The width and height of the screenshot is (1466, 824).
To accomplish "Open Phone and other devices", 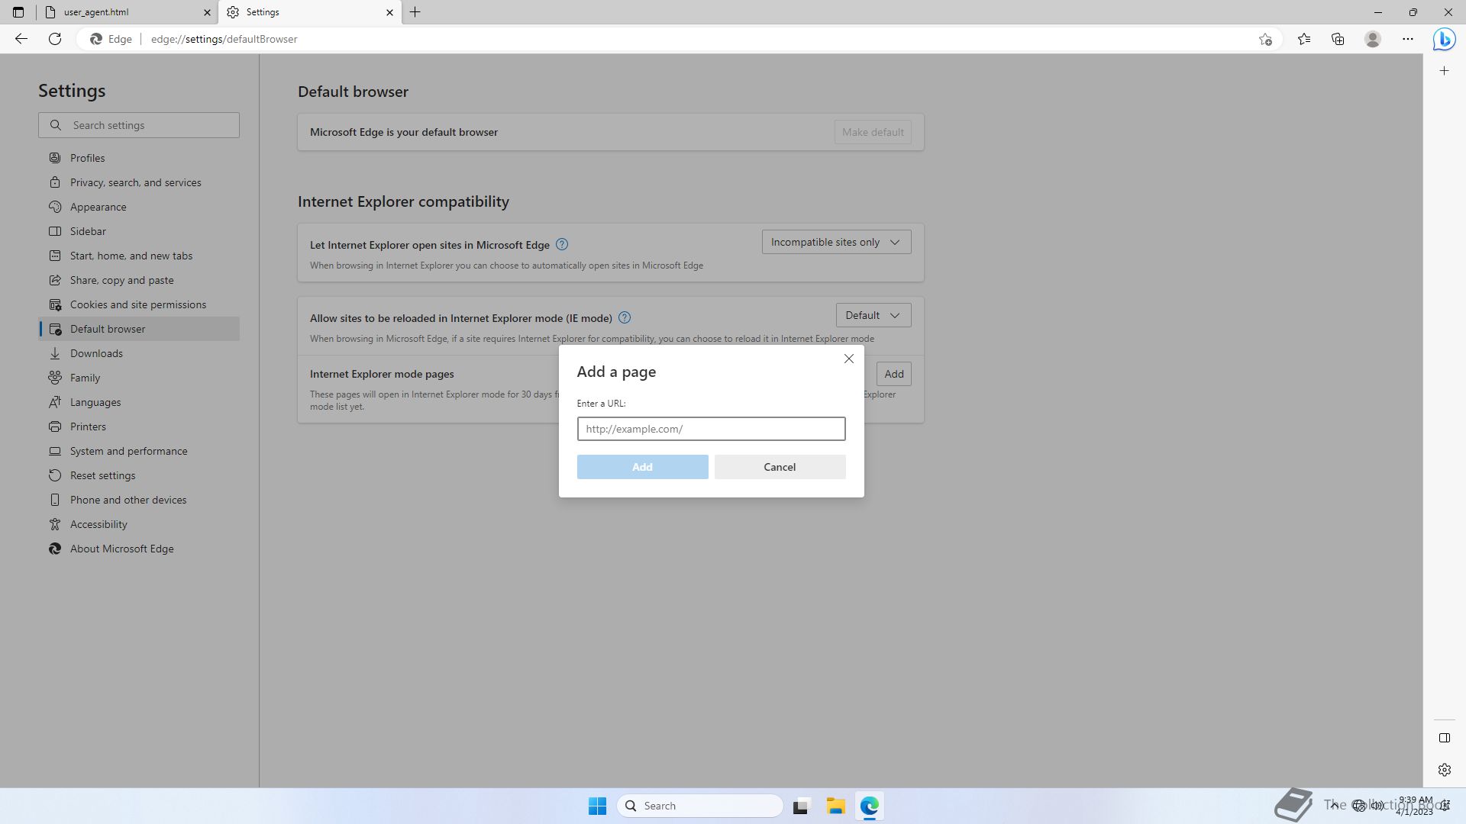I will (139, 500).
